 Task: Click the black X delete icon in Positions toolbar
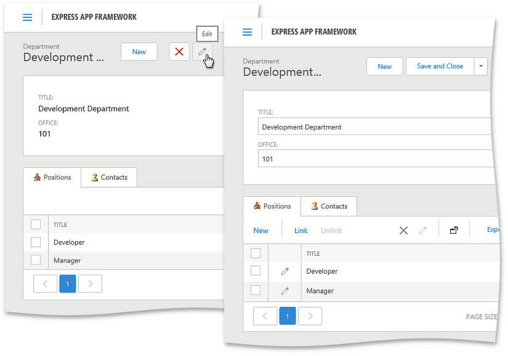[x=403, y=231]
